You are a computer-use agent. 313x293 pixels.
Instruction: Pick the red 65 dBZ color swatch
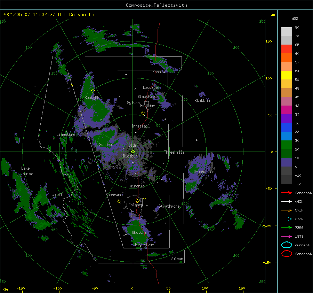point(287,49)
